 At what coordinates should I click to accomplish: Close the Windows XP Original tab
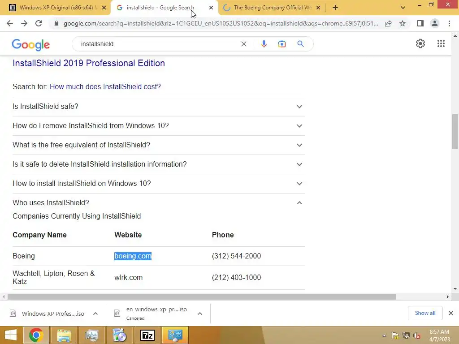coord(104,8)
